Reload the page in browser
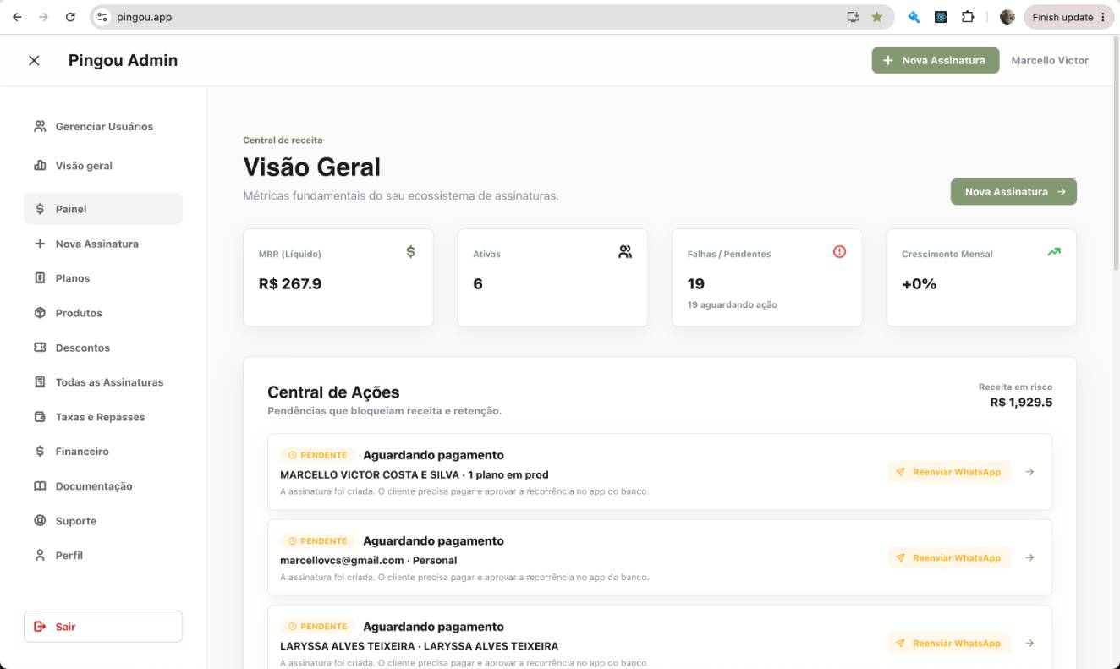The image size is (1120, 669). [70, 17]
